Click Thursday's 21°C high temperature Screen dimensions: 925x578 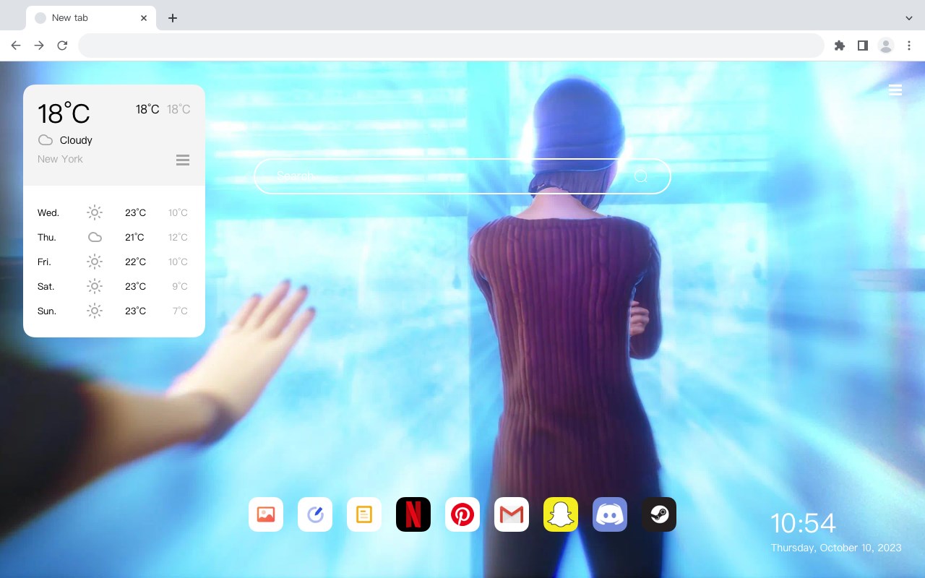pos(134,237)
